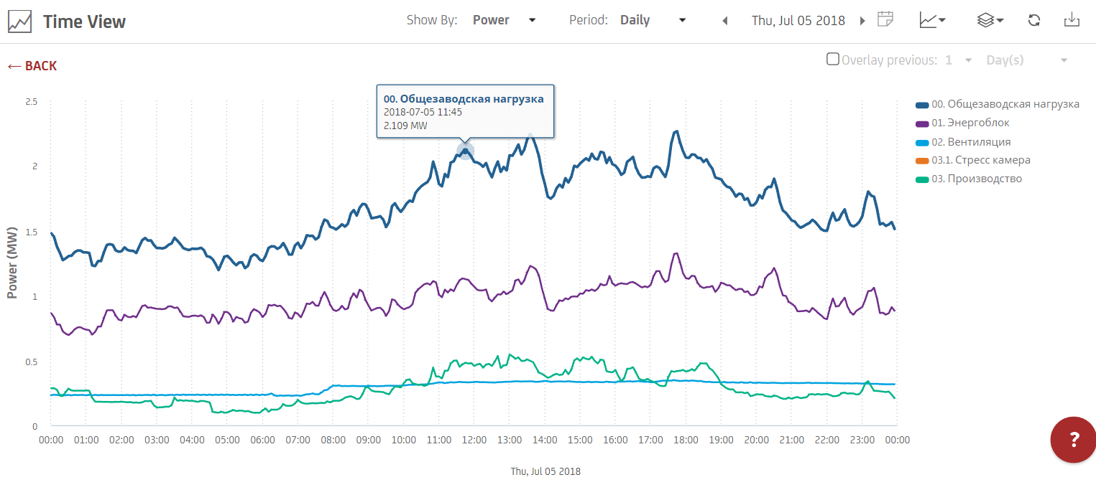Image resolution: width=1096 pixels, height=490 pixels.
Task: Open the Show By Power dropdown
Action: click(x=504, y=20)
